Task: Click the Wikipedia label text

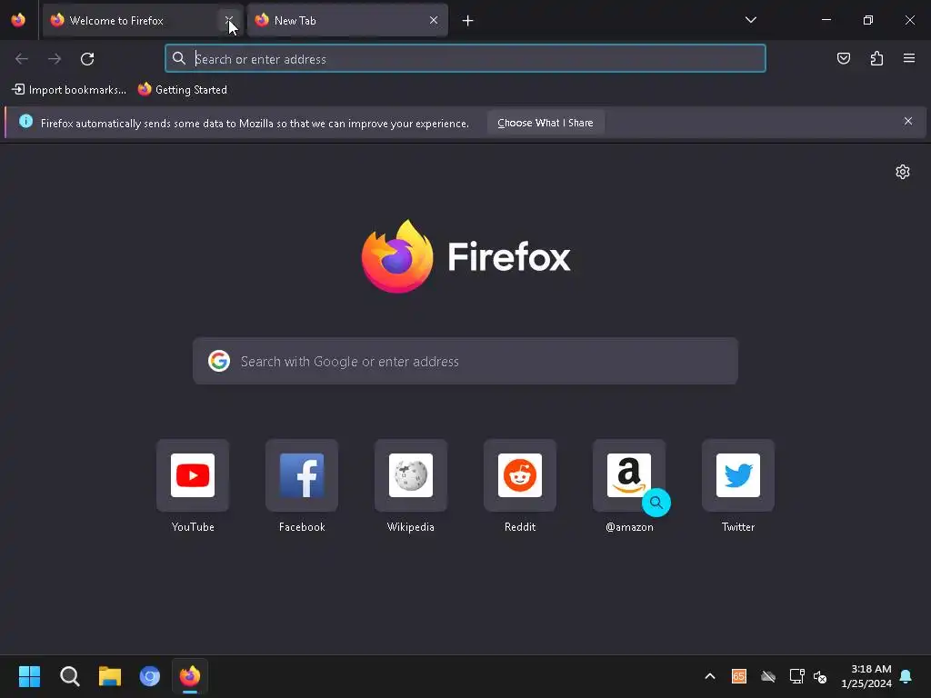Action: pos(411,527)
